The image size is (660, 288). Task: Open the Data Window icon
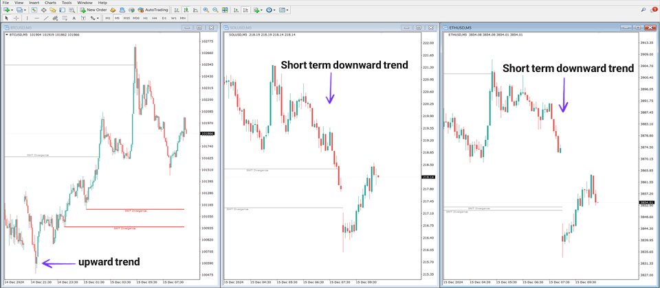tap(44, 10)
